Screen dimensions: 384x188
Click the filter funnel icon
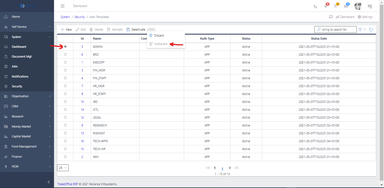point(360,30)
